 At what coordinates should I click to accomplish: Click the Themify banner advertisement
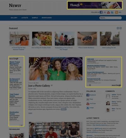coord(95,5)
